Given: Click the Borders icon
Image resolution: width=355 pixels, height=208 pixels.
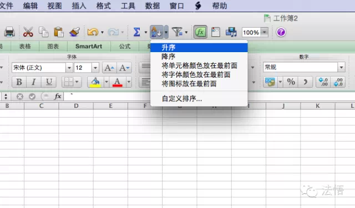Looking at the screenshot, I should pos(68,82).
